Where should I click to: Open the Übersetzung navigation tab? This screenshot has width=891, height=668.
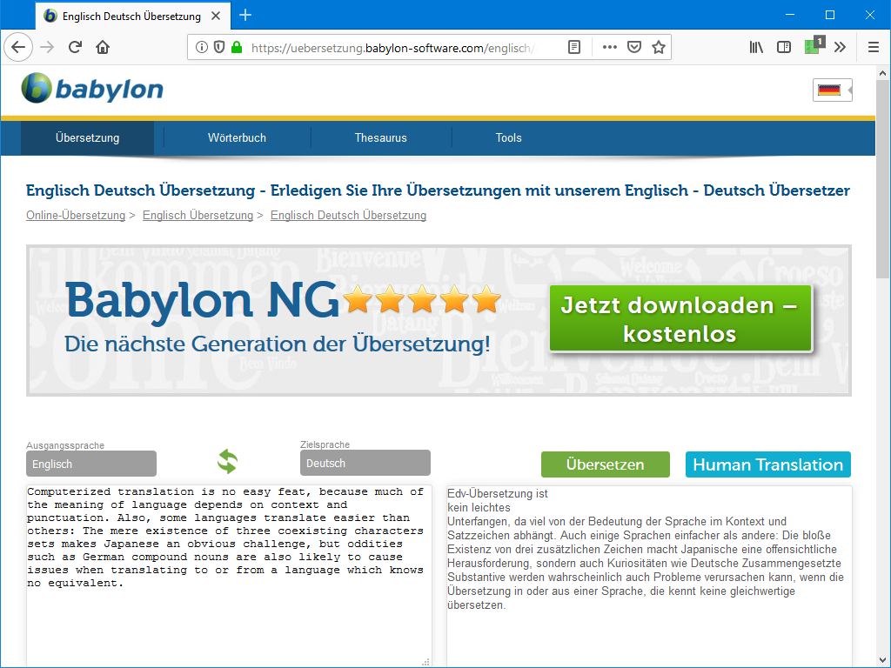click(88, 137)
